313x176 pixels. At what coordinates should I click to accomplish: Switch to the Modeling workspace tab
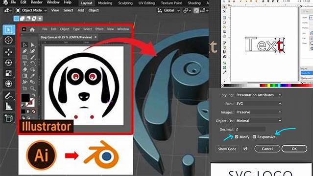105,3
